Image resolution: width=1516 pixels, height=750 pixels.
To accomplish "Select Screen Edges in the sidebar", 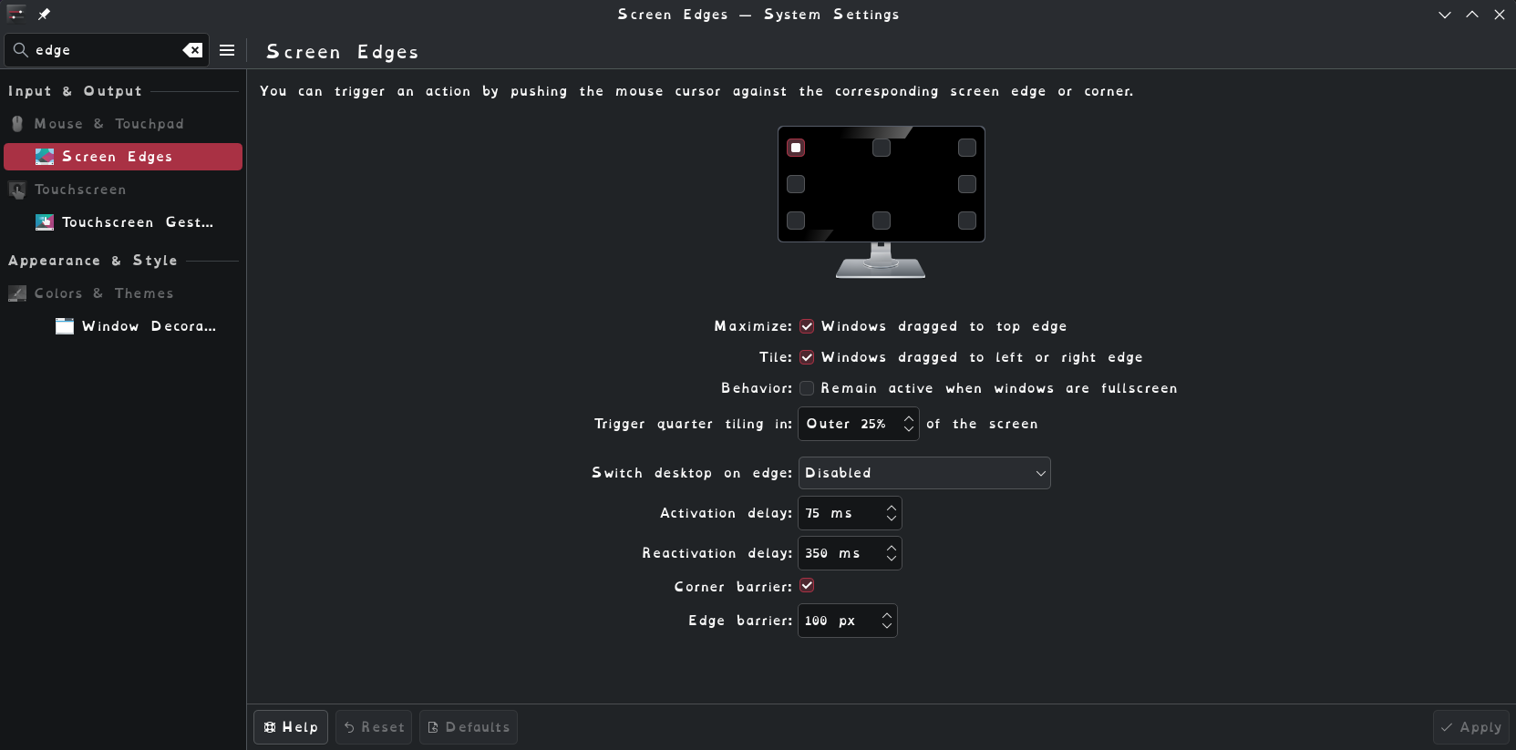I will click(x=123, y=157).
